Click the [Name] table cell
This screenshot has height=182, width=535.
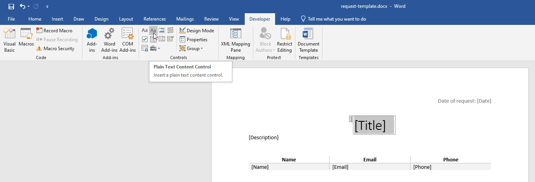(289, 167)
